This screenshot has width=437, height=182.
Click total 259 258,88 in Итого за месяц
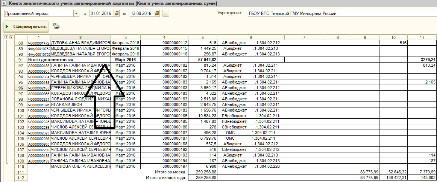tap(202, 172)
